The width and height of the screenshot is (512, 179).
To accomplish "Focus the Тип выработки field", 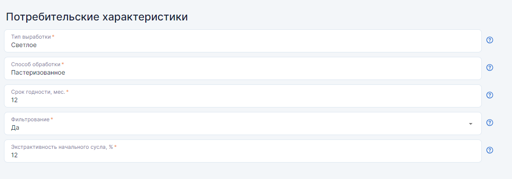I will click(x=242, y=41).
